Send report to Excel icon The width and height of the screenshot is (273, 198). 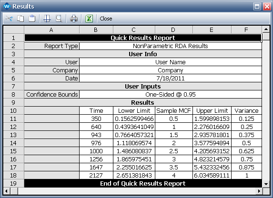coord(89,19)
